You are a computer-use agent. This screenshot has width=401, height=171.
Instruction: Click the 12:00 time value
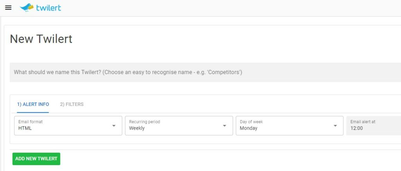tap(357, 128)
